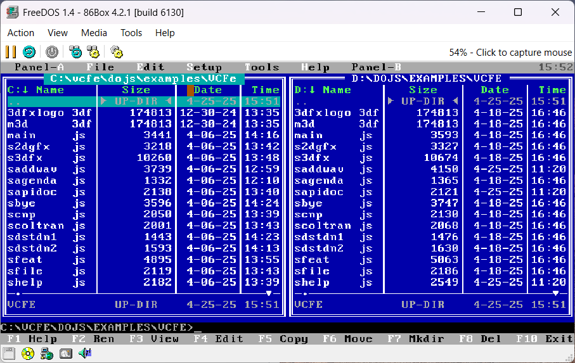Screen dimensions: 575x363
Task: Select sdstdn1 js with size 1476
Action: [x=430, y=238]
